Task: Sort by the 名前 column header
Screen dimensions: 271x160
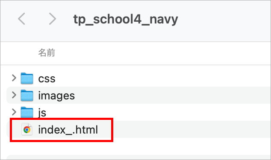Action: pyautogui.click(x=47, y=52)
